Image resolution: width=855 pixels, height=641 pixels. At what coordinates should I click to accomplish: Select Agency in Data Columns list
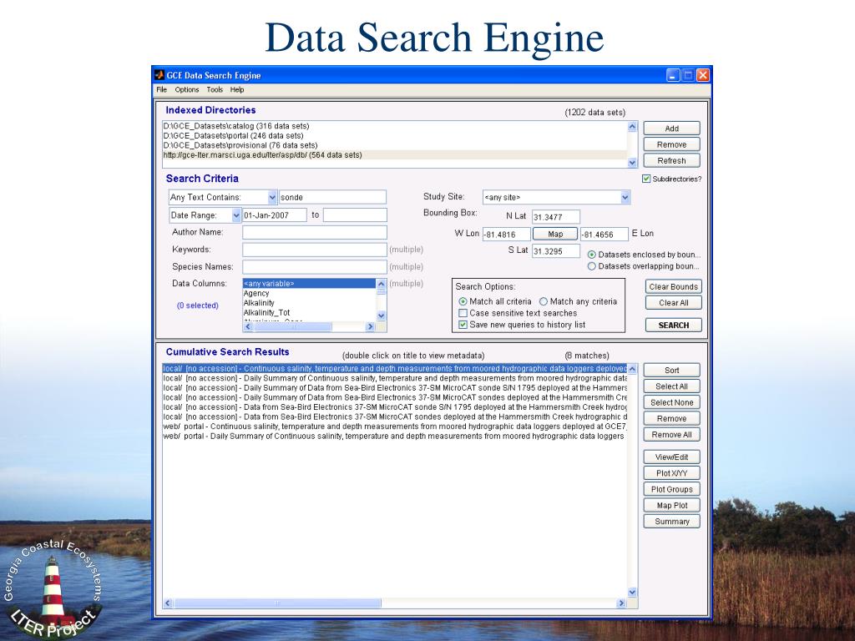[309, 293]
